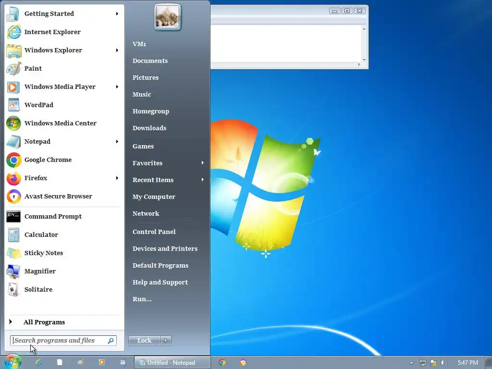Open Getting Started icon
This screenshot has height=369, width=492.
[13, 14]
